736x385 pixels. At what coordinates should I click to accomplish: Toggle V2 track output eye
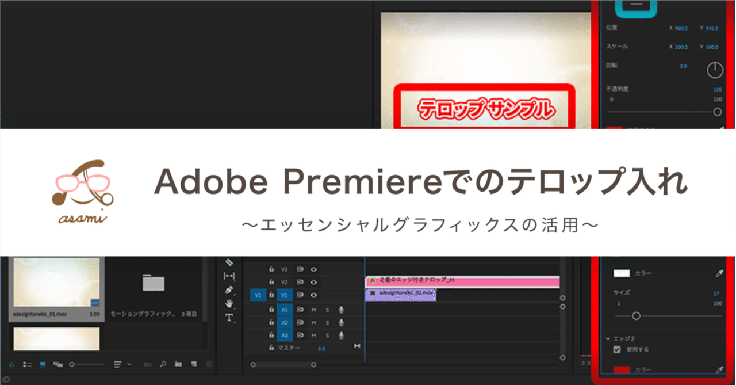[313, 282]
